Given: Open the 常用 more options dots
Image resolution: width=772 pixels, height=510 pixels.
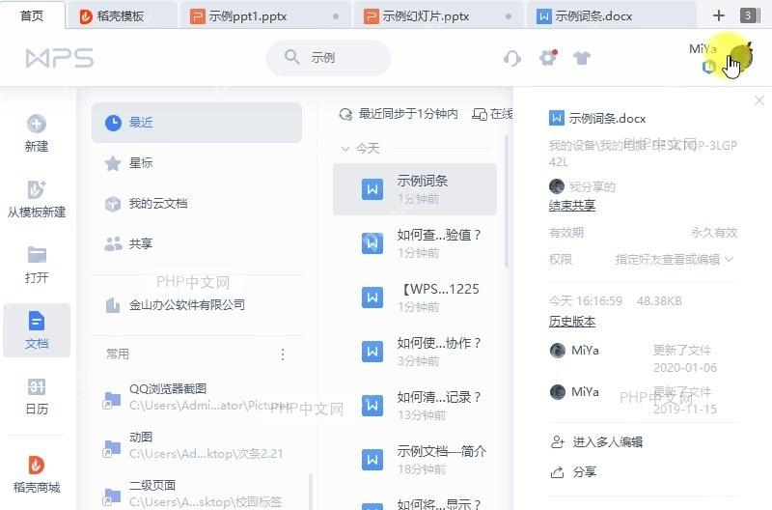Looking at the screenshot, I should click(x=283, y=354).
